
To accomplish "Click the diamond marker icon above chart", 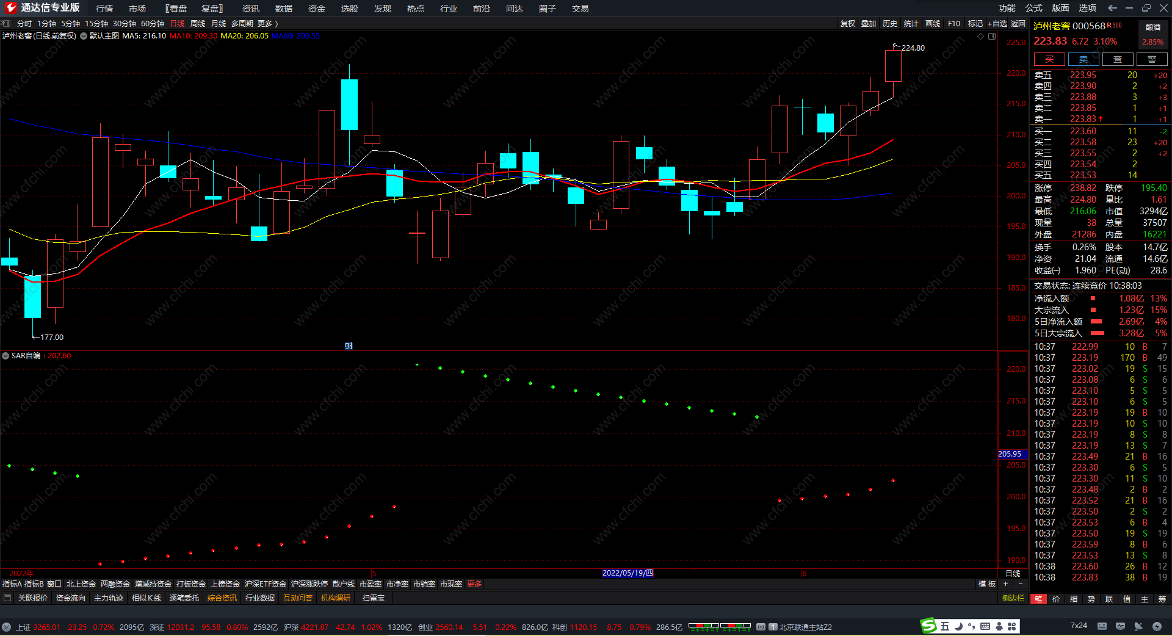I will (x=981, y=36).
